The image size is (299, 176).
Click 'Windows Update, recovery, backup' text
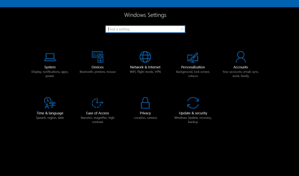(x=193, y=120)
